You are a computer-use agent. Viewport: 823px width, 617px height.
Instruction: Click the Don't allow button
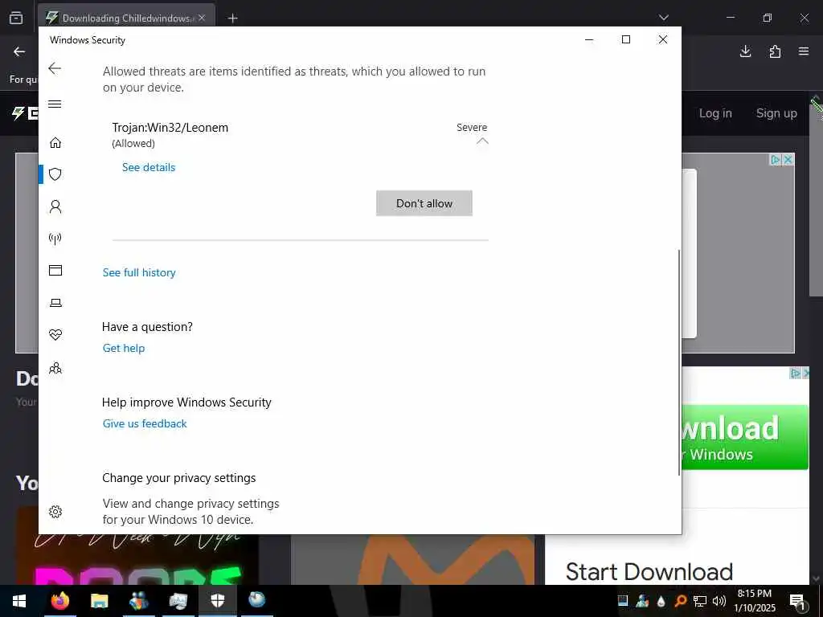(424, 203)
